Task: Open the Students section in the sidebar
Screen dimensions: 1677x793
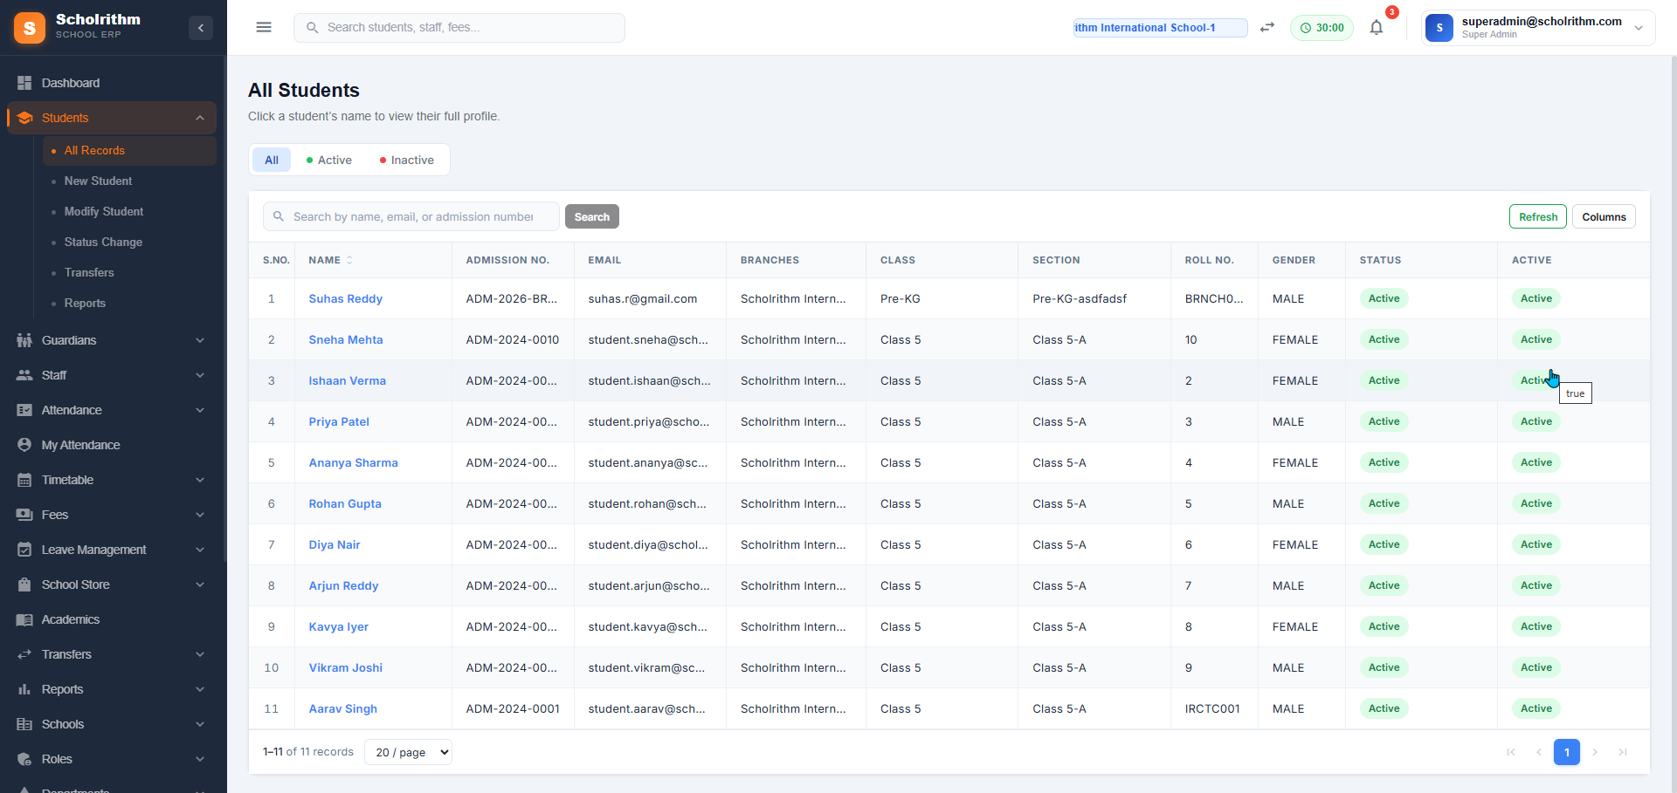Action: tap(66, 117)
